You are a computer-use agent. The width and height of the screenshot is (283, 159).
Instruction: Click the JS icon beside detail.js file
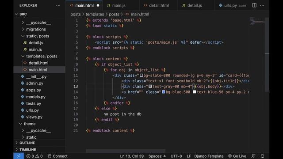pyautogui.click(x=25, y=42)
